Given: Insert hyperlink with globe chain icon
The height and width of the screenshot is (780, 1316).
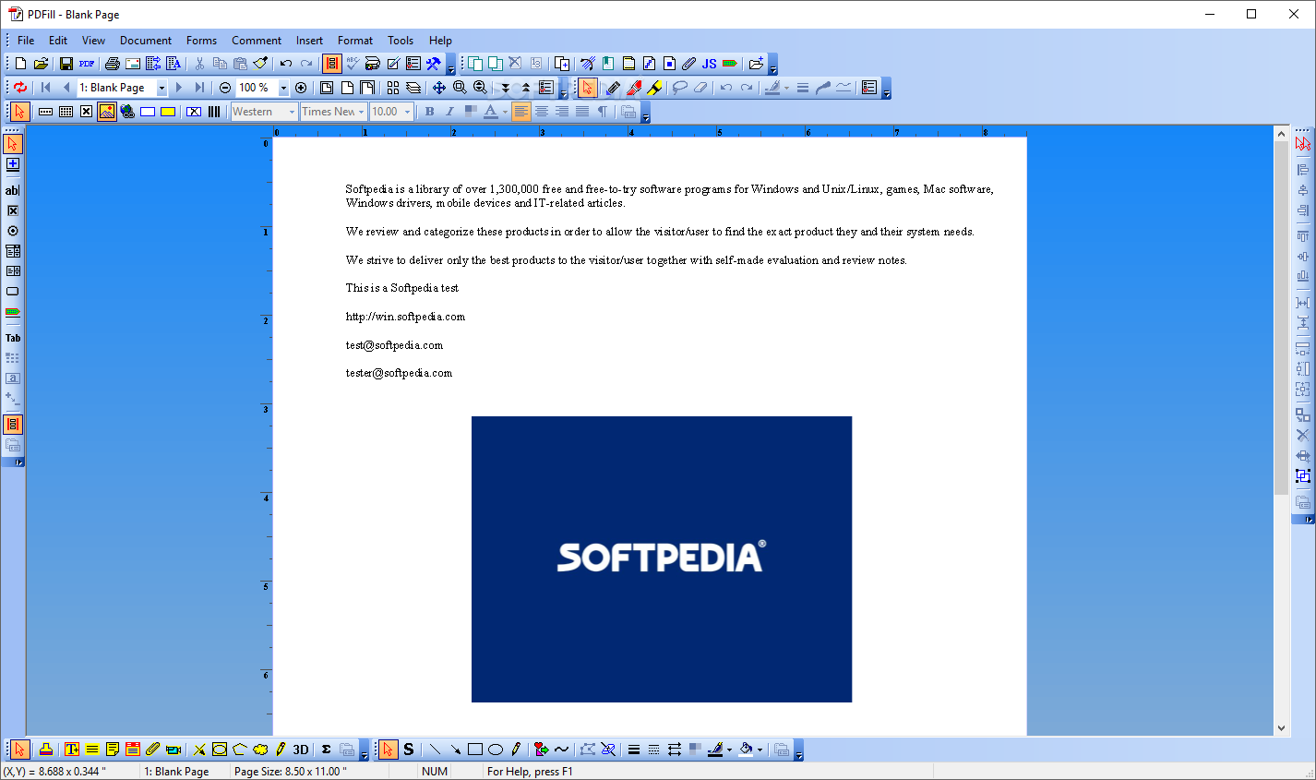Looking at the screenshot, I should coord(127,112).
